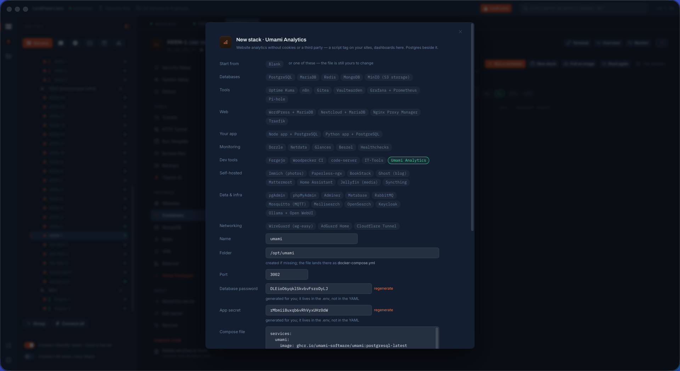
Task: Choose the Forgejo dev tool template
Action: 277,160
